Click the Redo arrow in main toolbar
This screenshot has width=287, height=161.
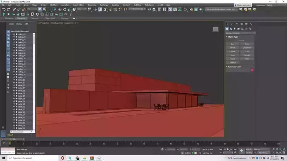8,9
